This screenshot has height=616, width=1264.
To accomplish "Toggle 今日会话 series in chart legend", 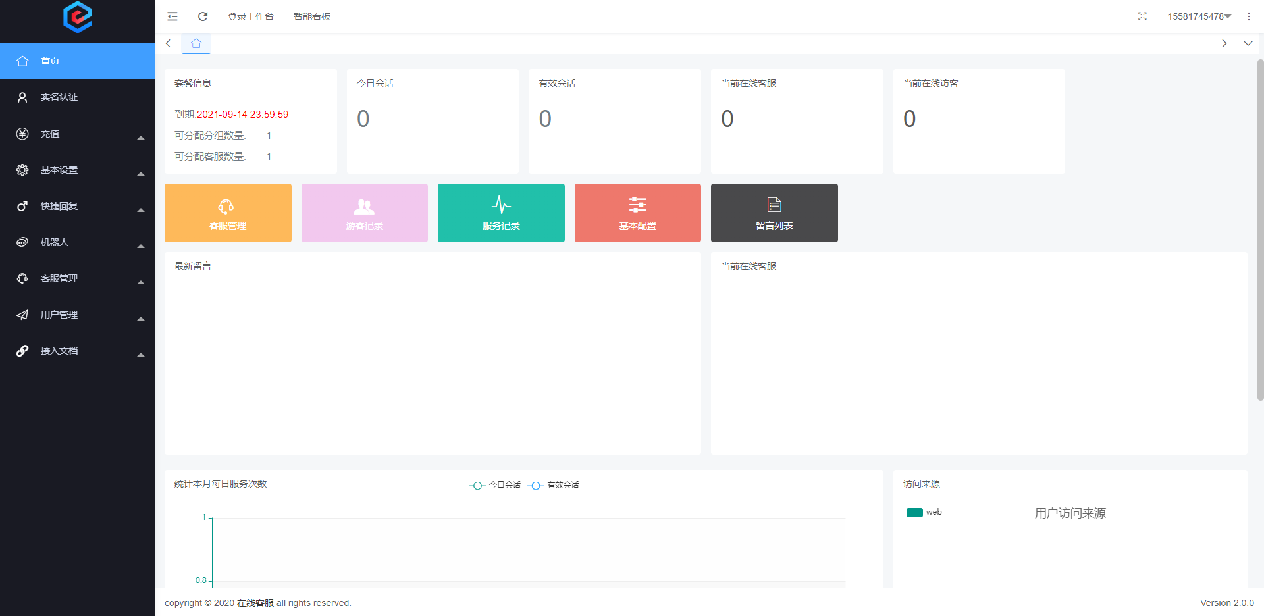I will (495, 485).
